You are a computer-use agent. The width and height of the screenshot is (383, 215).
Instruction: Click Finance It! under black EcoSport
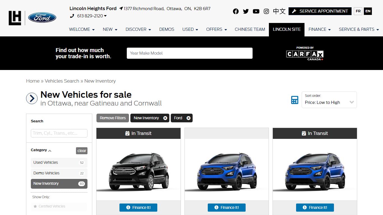click(x=138, y=207)
